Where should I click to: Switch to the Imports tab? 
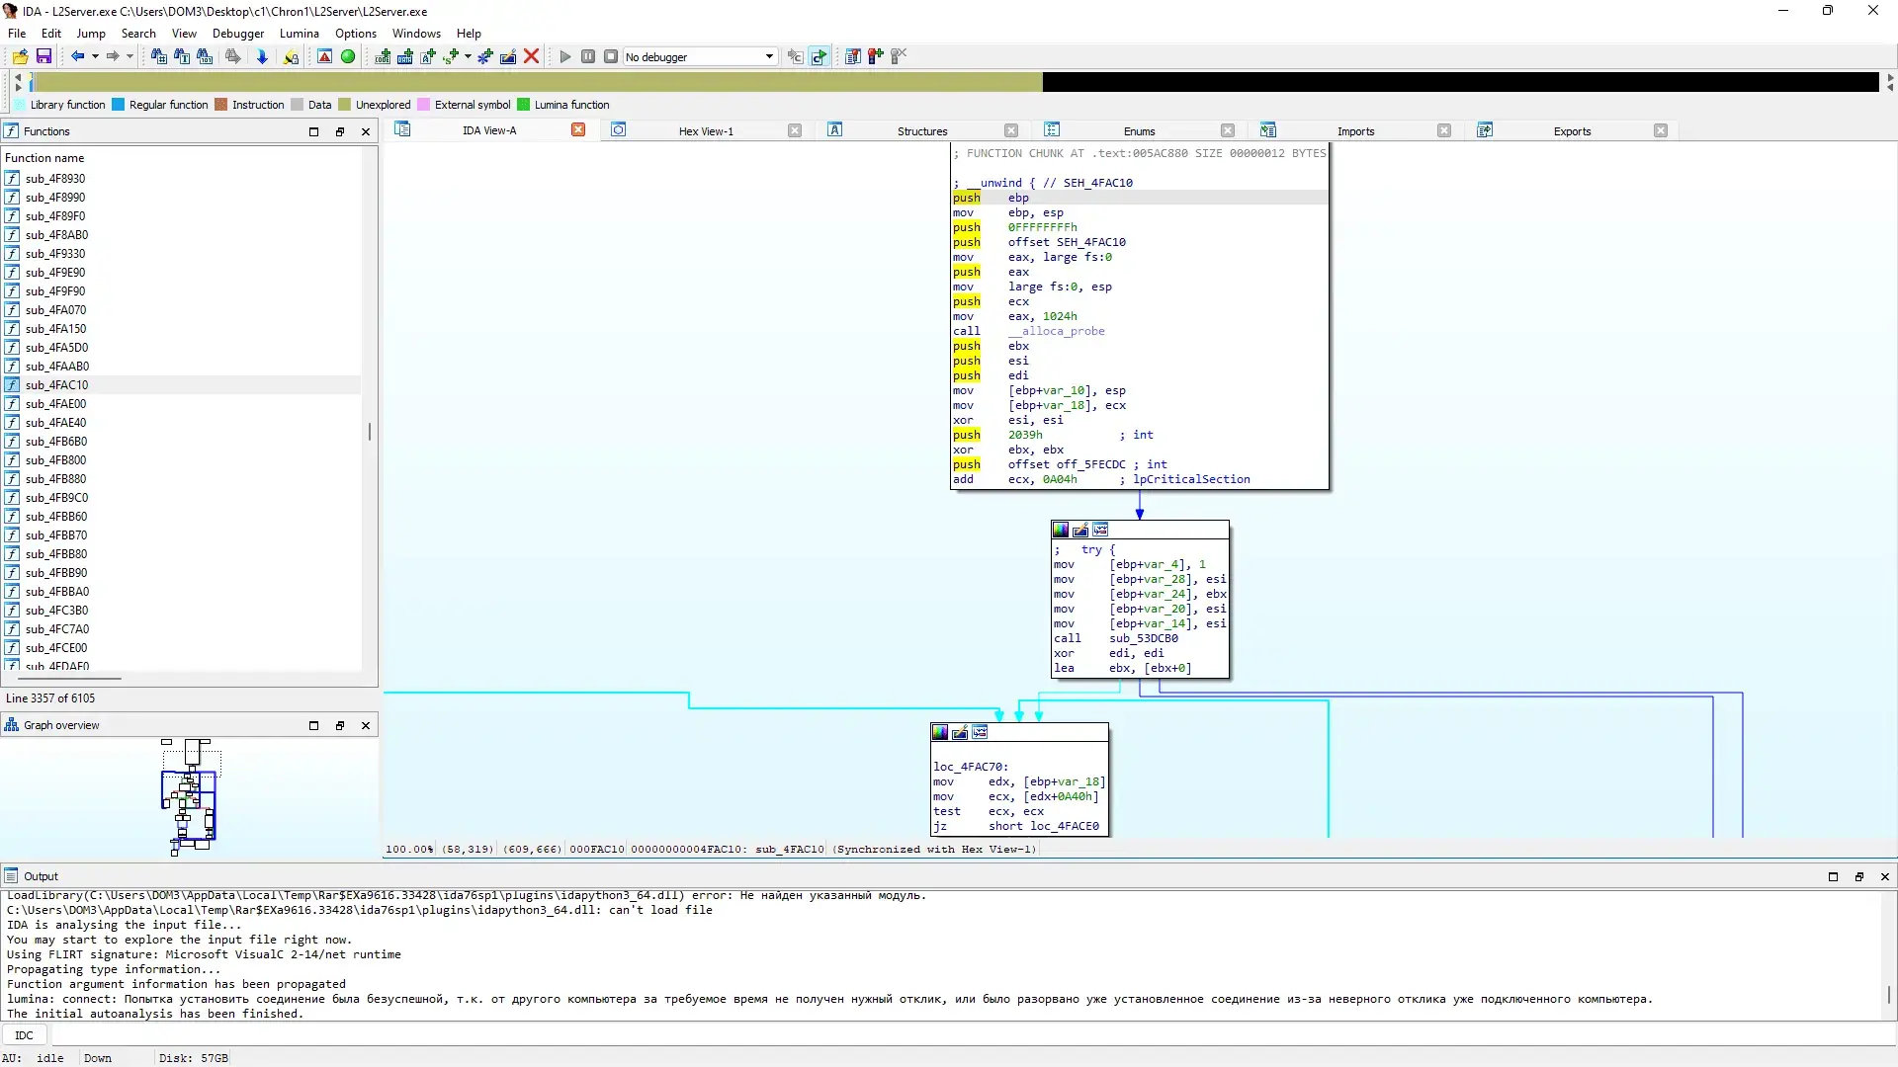point(1355,130)
